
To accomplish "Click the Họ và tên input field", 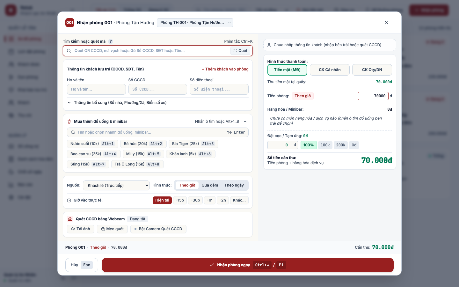I will [96, 89].
